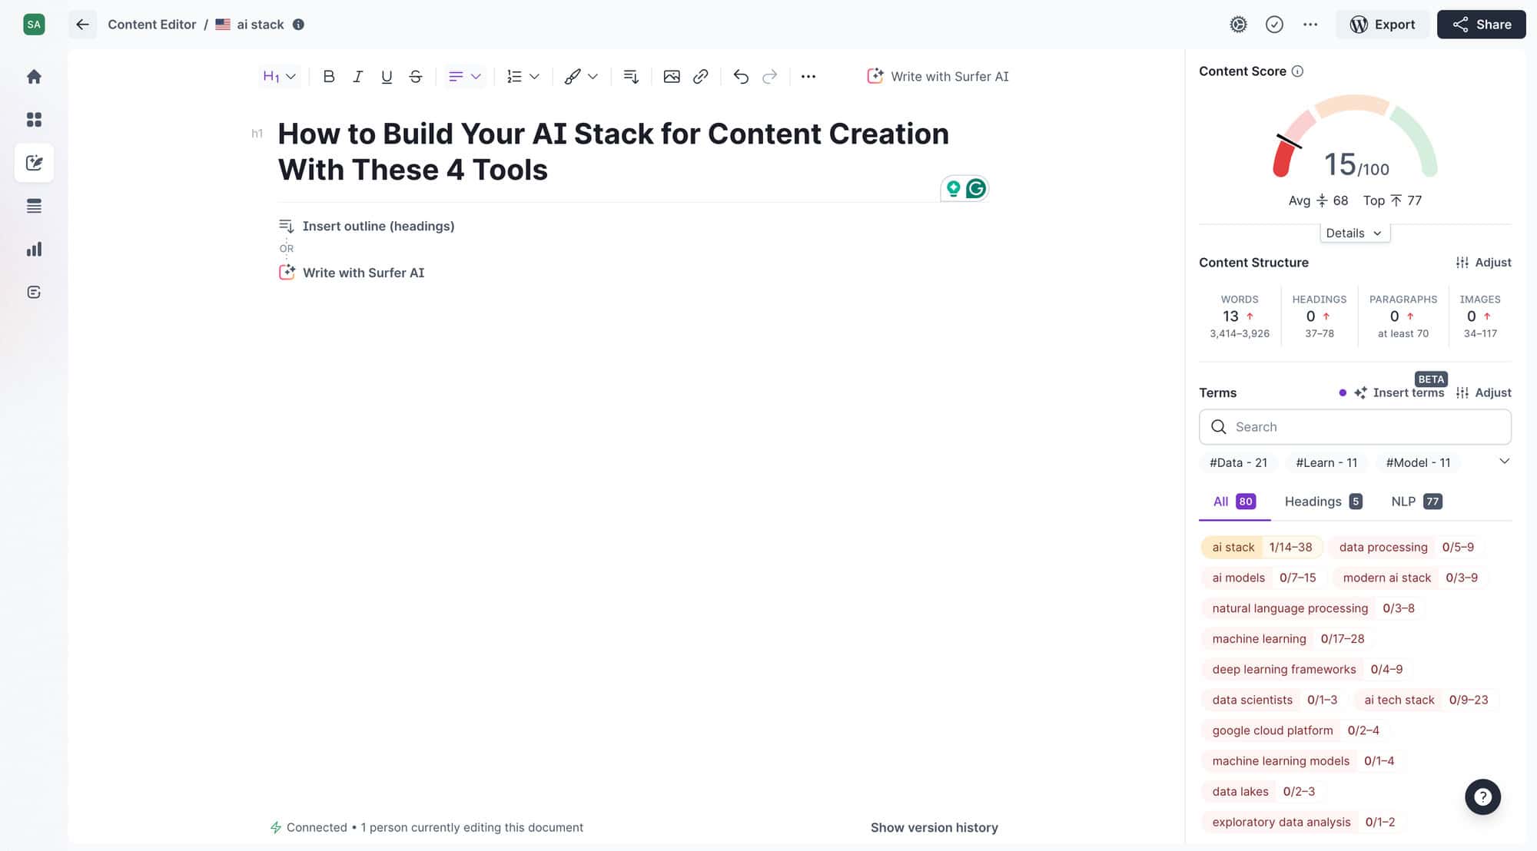Click Write with Surfer AI below outline
Screen dimensions: 1537x851
[x=351, y=273]
